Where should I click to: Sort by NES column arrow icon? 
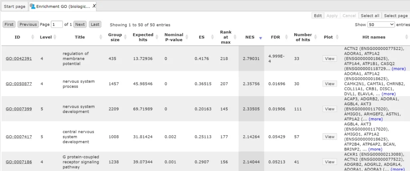[261, 38]
